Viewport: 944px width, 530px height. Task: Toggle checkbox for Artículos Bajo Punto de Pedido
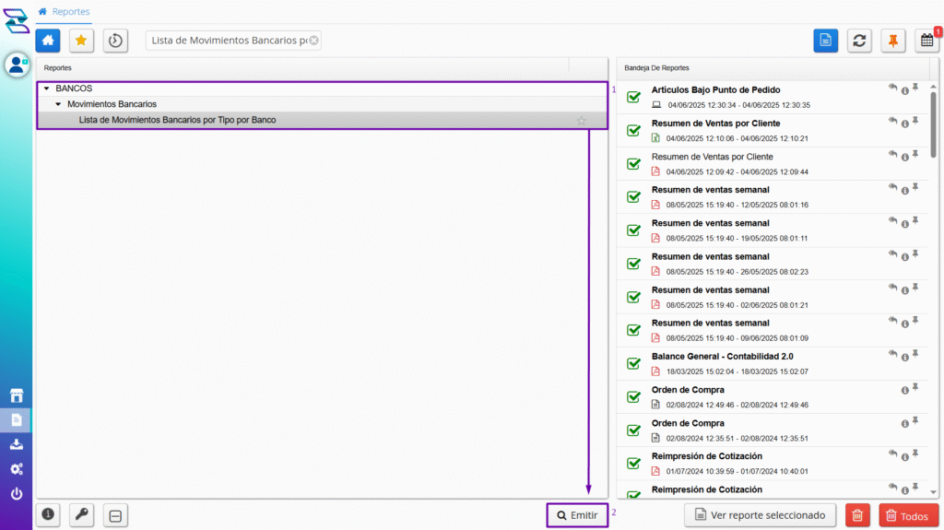(633, 98)
